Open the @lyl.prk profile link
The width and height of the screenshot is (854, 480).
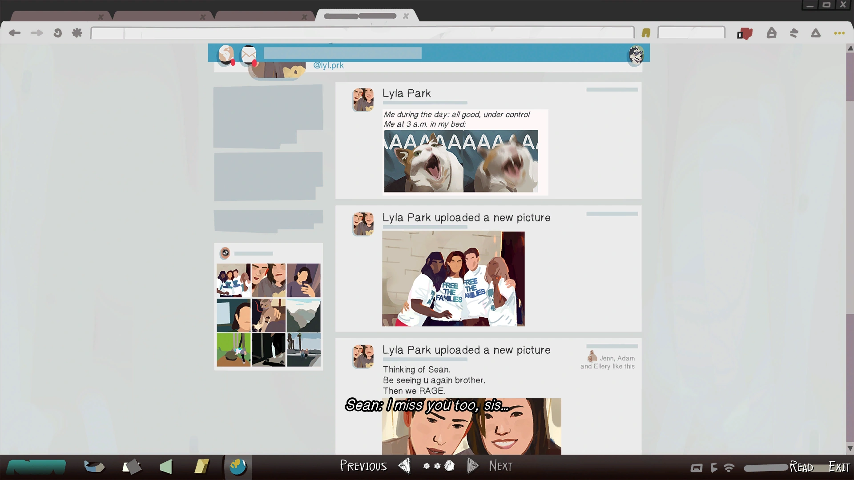click(x=328, y=65)
